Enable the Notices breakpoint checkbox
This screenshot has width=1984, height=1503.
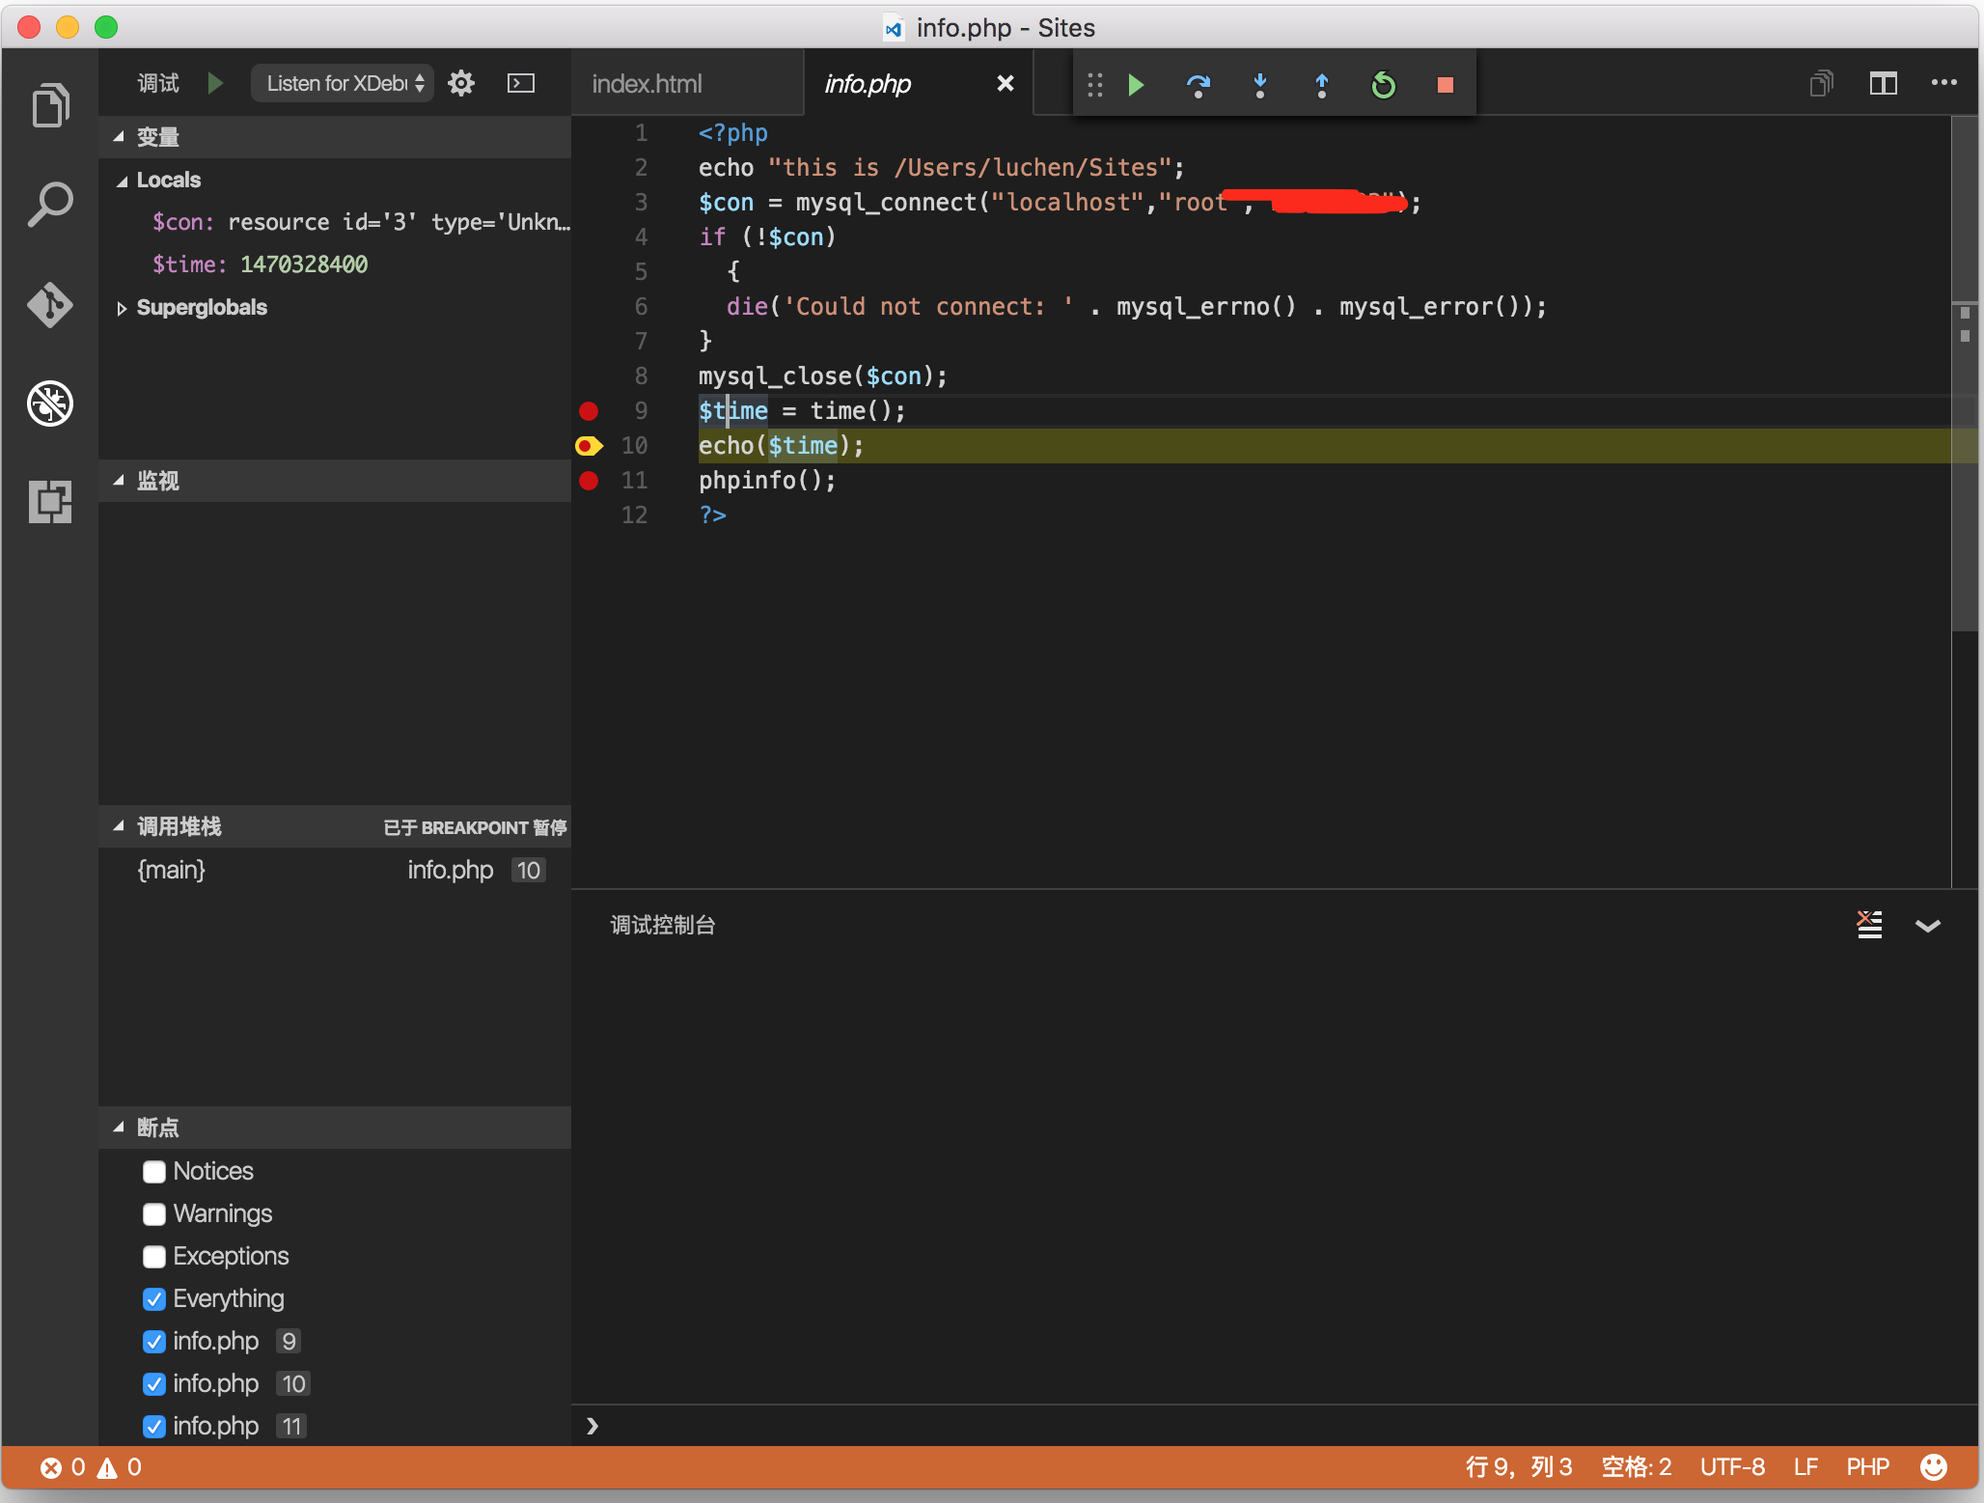(x=154, y=1172)
